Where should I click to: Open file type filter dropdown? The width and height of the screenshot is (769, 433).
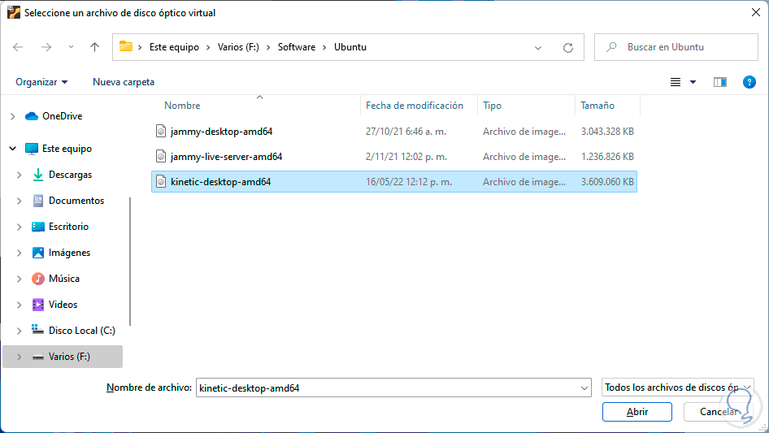(x=677, y=388)
